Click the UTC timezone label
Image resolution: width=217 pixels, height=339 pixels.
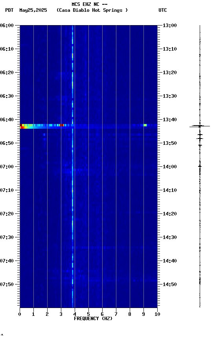point(163,10)
